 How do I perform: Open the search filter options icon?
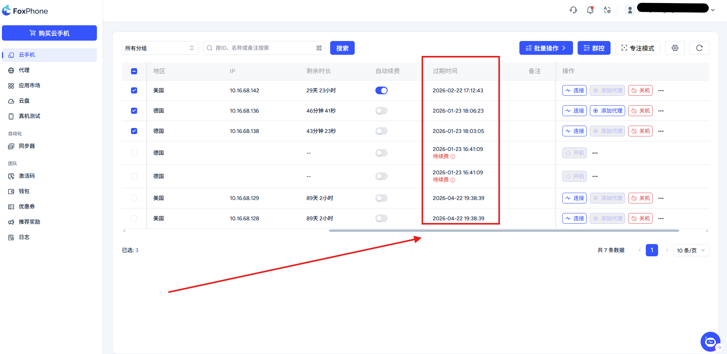[x=319, y=48]
